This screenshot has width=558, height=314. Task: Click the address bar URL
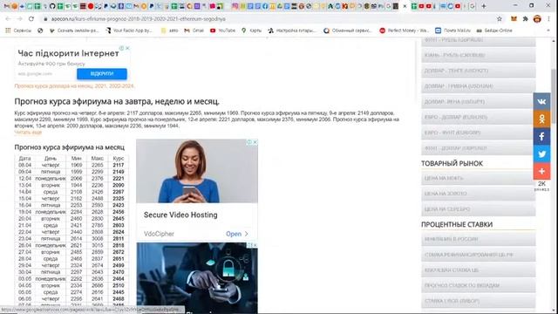(x=138, y=19)
